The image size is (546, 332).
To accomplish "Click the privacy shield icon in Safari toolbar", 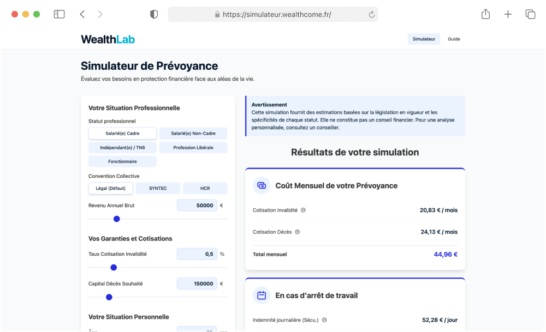I will click(x=154, y=14).
